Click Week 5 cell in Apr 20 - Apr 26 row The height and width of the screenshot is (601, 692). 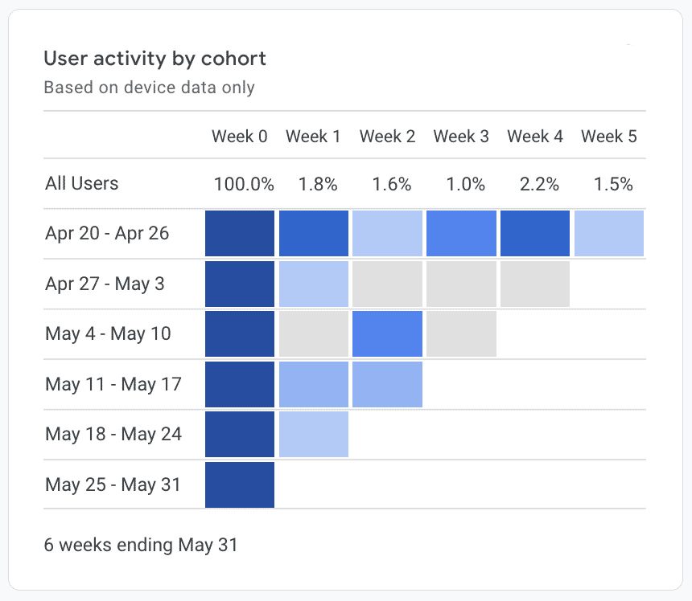609,234
